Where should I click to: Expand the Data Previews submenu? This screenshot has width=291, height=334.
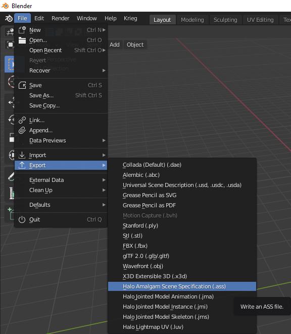[61, 140]
